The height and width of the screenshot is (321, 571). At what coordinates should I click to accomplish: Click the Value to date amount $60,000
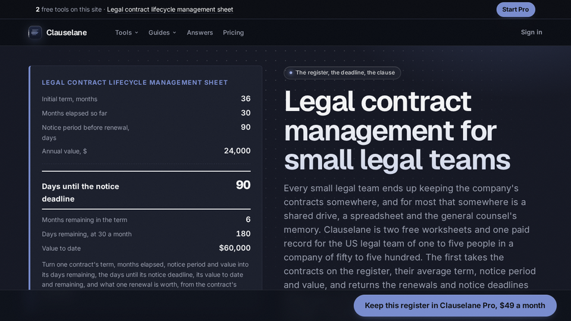click(234, 248)
